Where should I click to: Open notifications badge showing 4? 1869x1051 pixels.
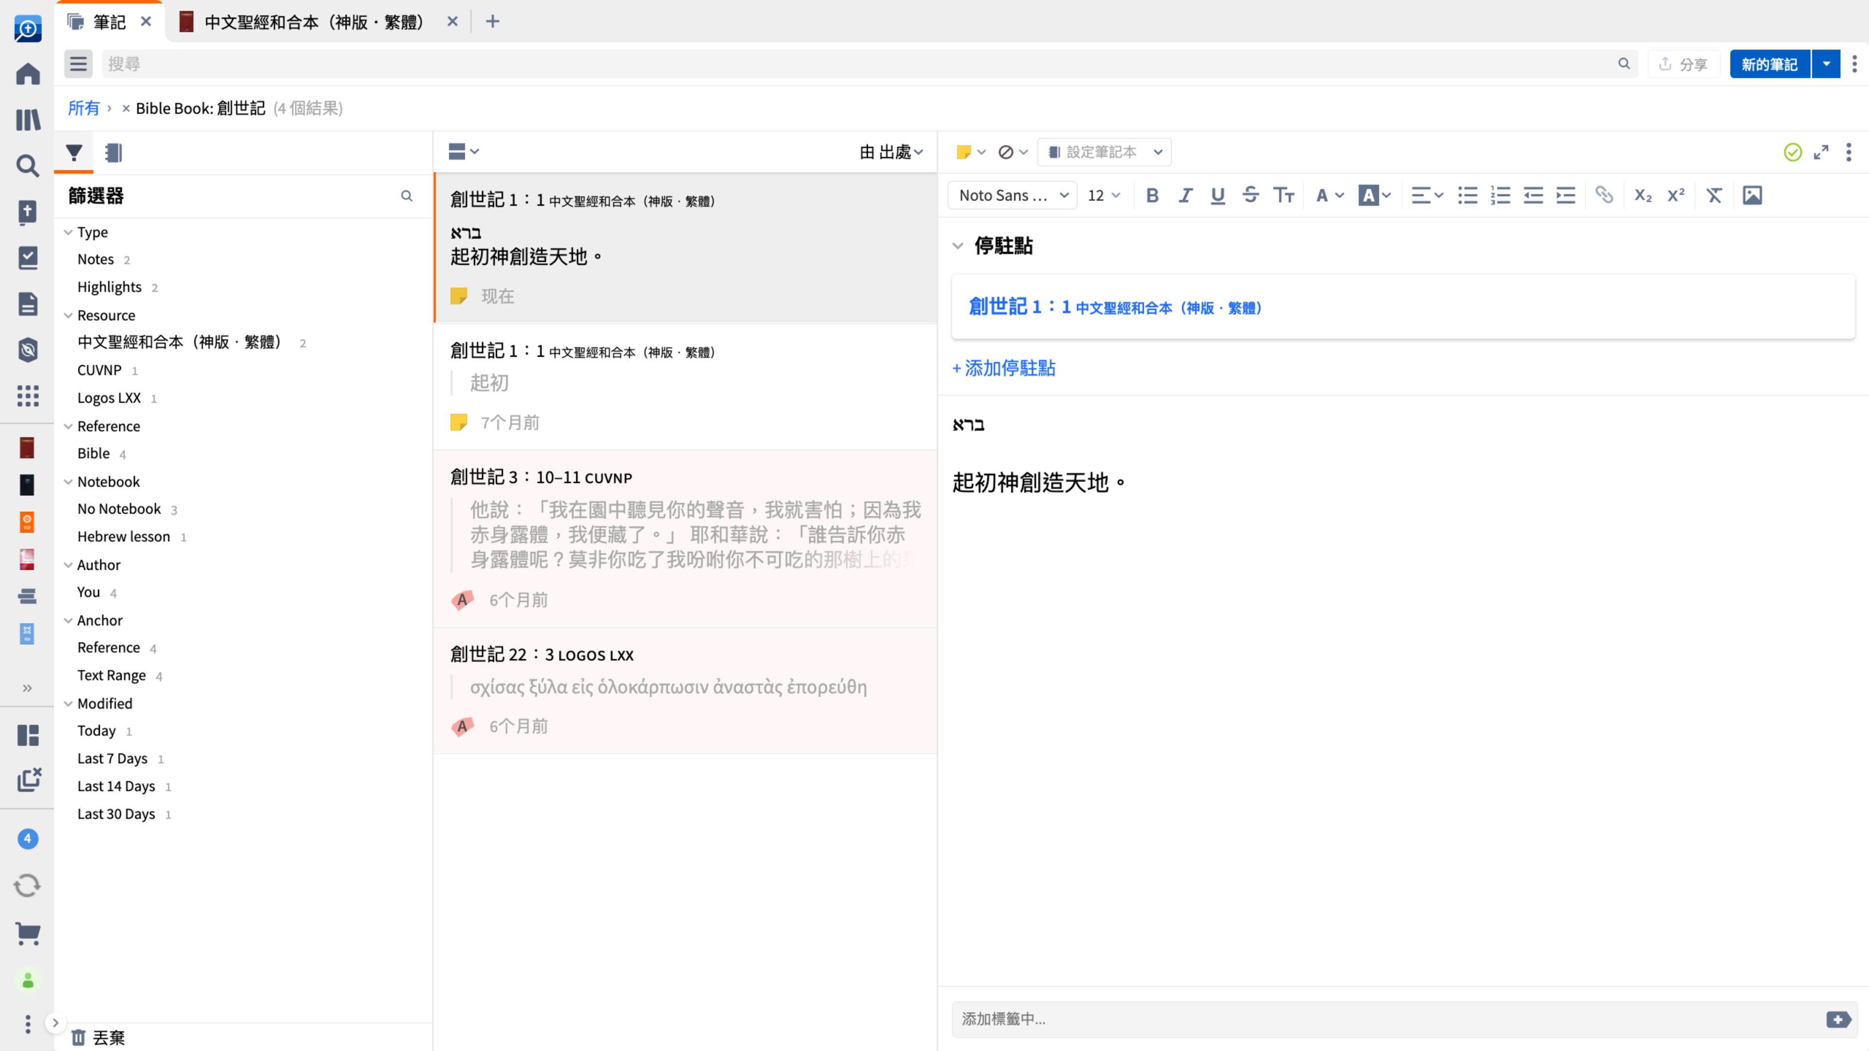(28, 838)
